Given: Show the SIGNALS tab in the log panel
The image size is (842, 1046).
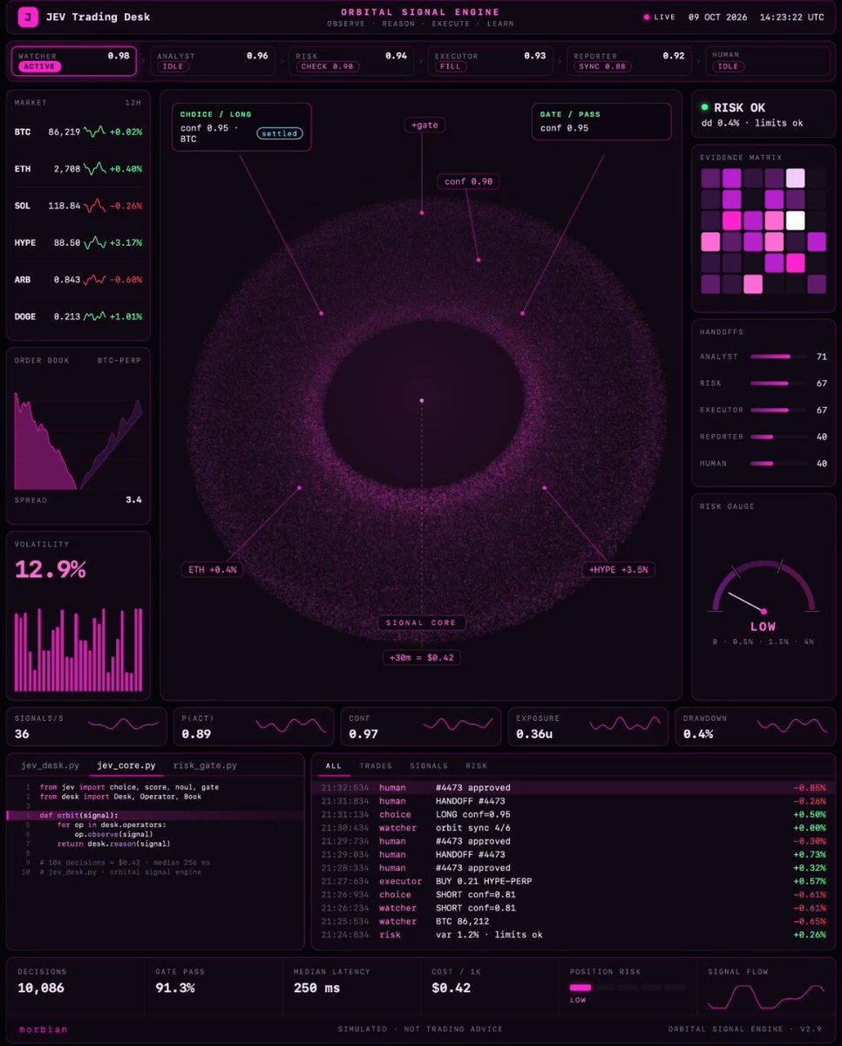Looking at the screenshot, I should tap(428, 765).
